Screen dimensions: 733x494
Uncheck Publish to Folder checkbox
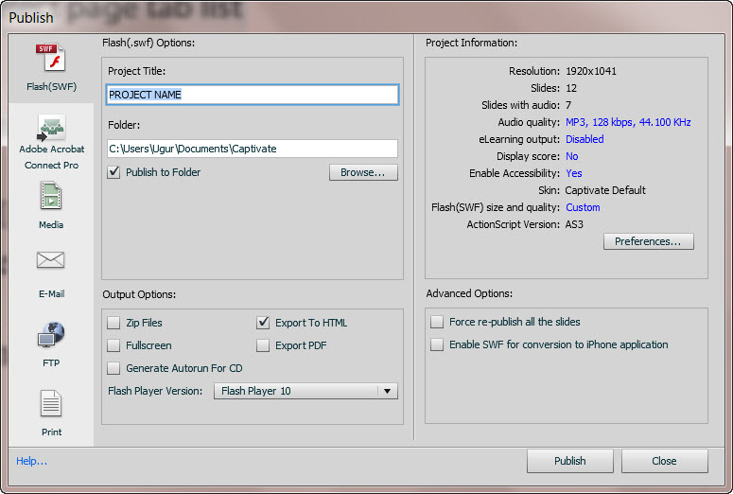coord(113,172)
